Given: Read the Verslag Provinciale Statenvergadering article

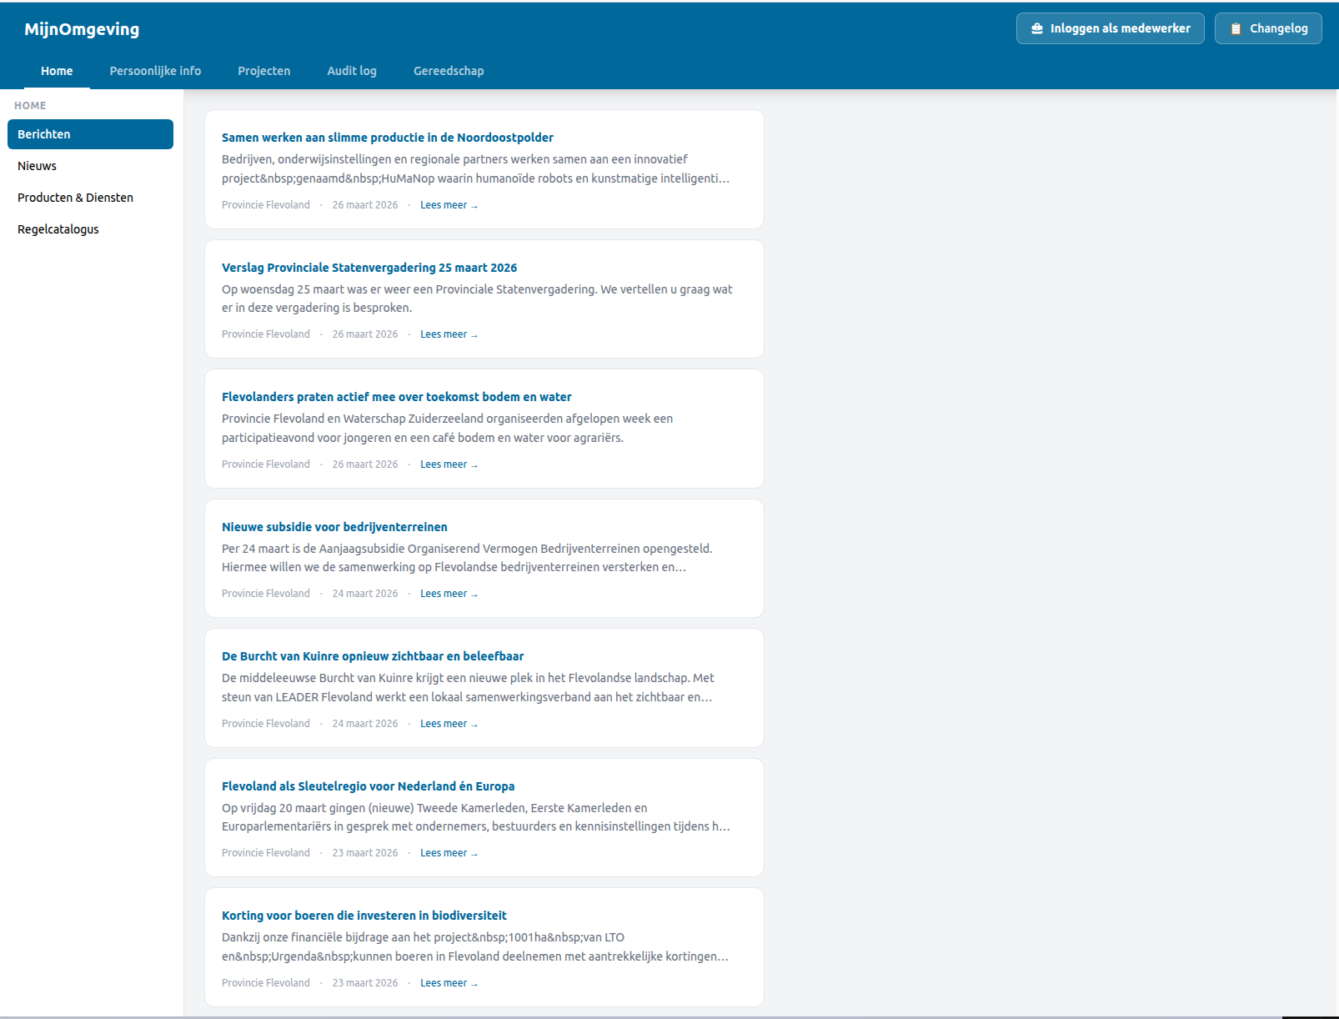Looking at the screenshot, I should pyautogui.click(x=369, y=267).
